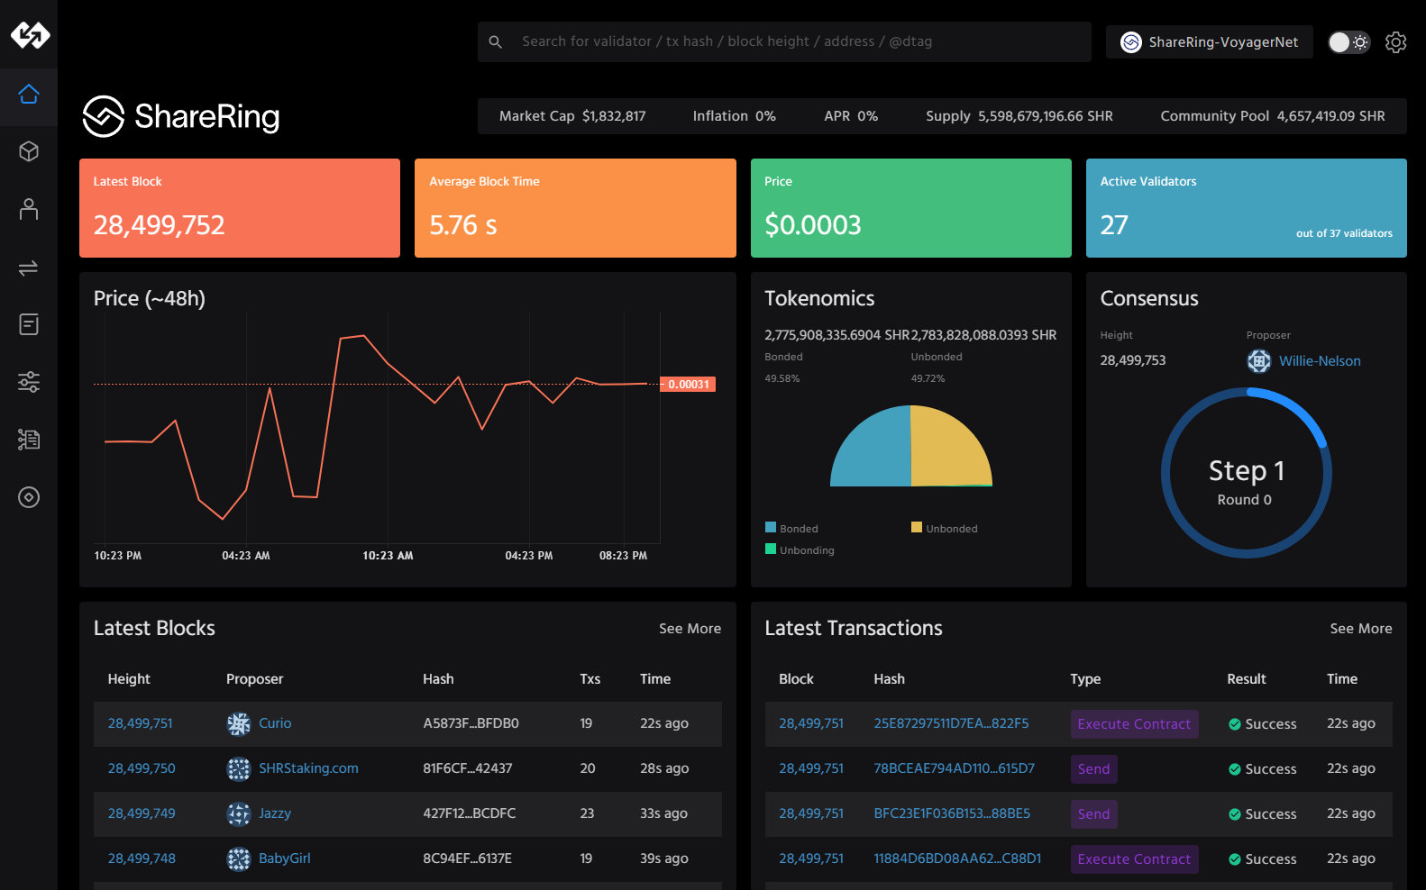Open the SHRStaking.com proposer link
The height and width of the screenshot is (890, 1426).
pyautogui.click(x=308, y=768)
